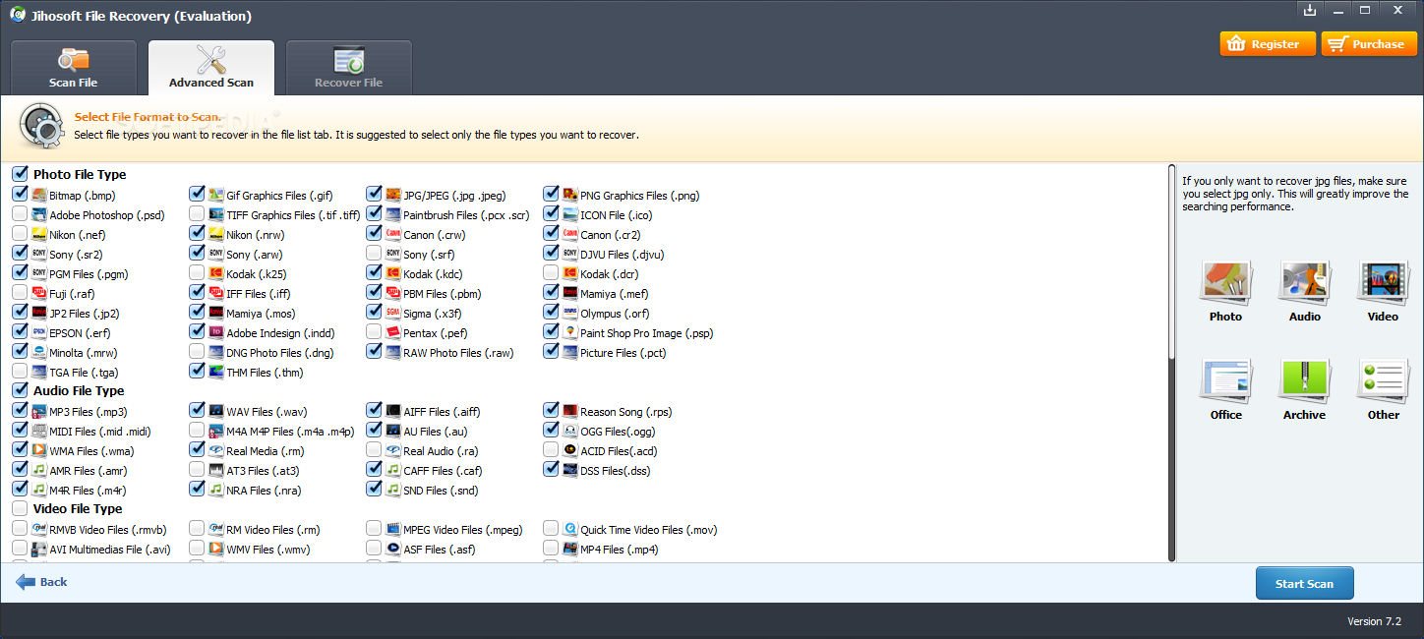Select the Office category icon
Viewport: 1424px width, 639px height.
click(1225, 381)
